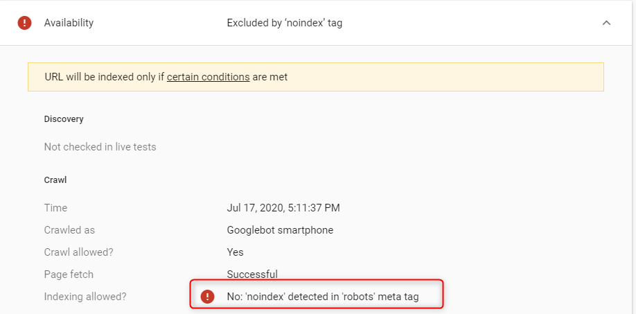This screenshot has width=636, height=314.
Task: Click 'Not checked in live tests' text
Action: tap(100, 147)
